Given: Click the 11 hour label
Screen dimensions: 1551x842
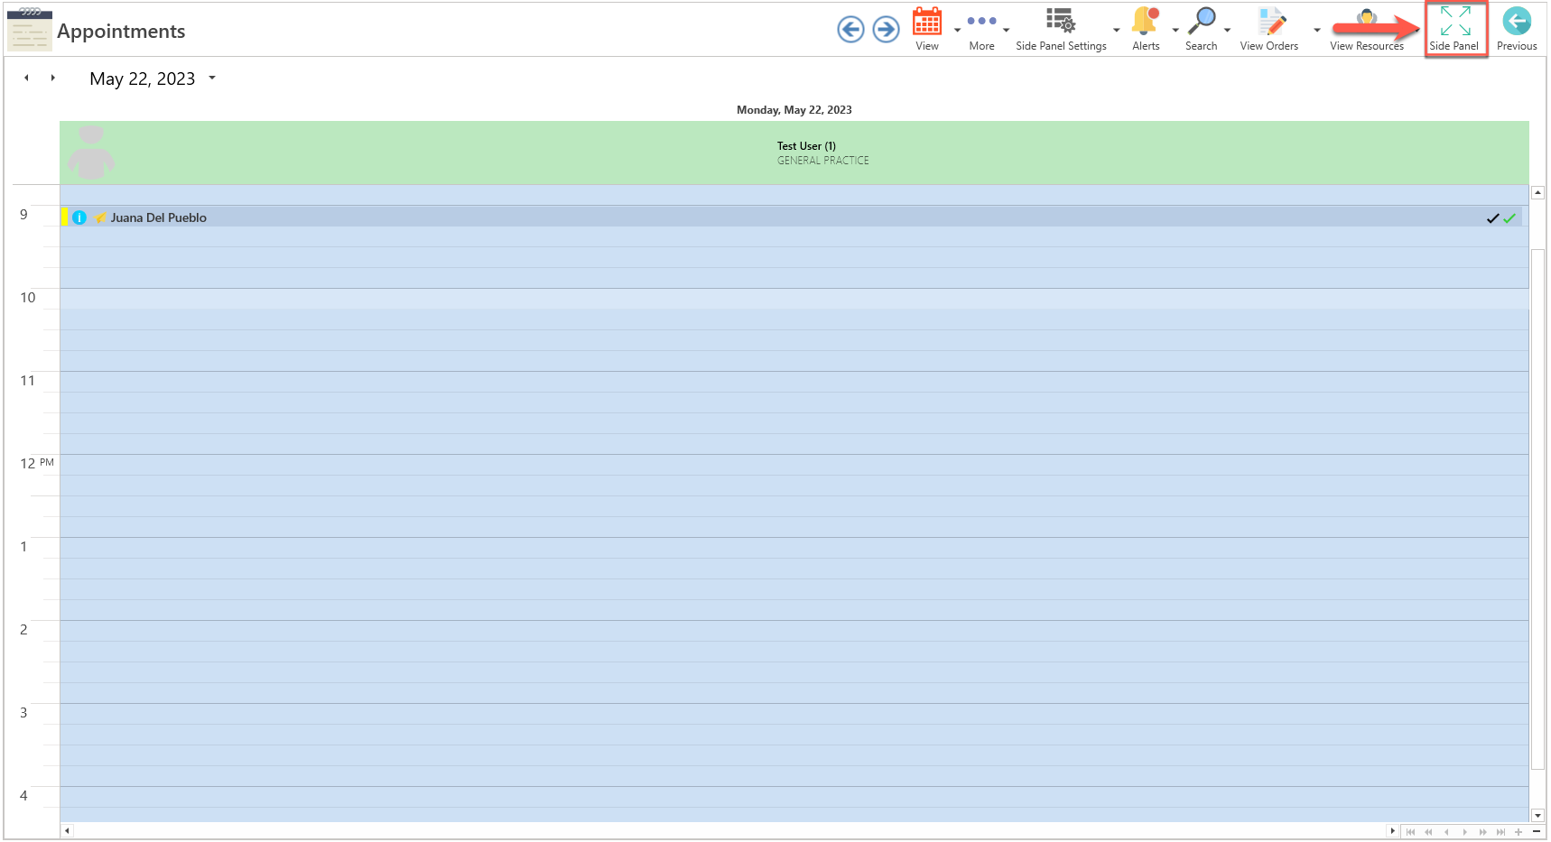Looking at the screenshot, I should tap(27, 381).
